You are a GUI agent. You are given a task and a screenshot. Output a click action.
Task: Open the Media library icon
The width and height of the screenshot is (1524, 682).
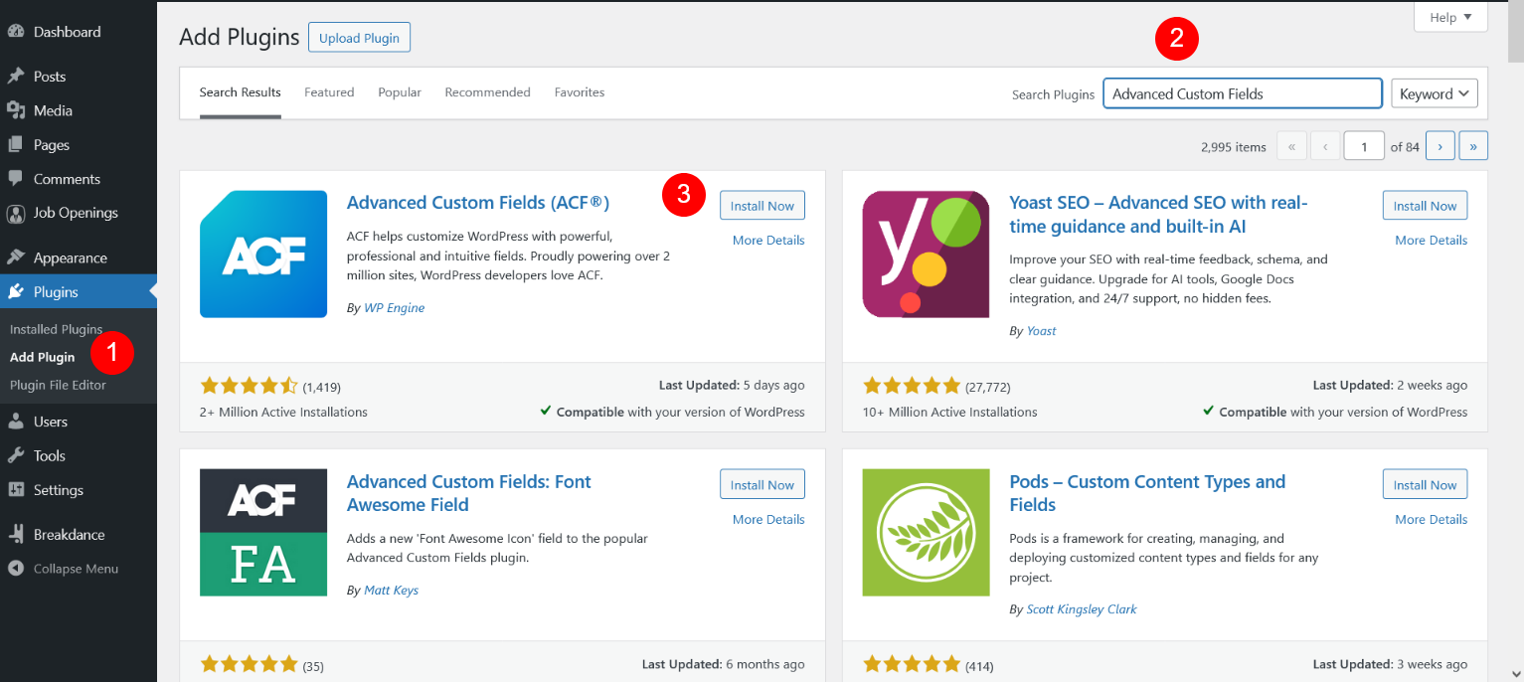[16, 110]
